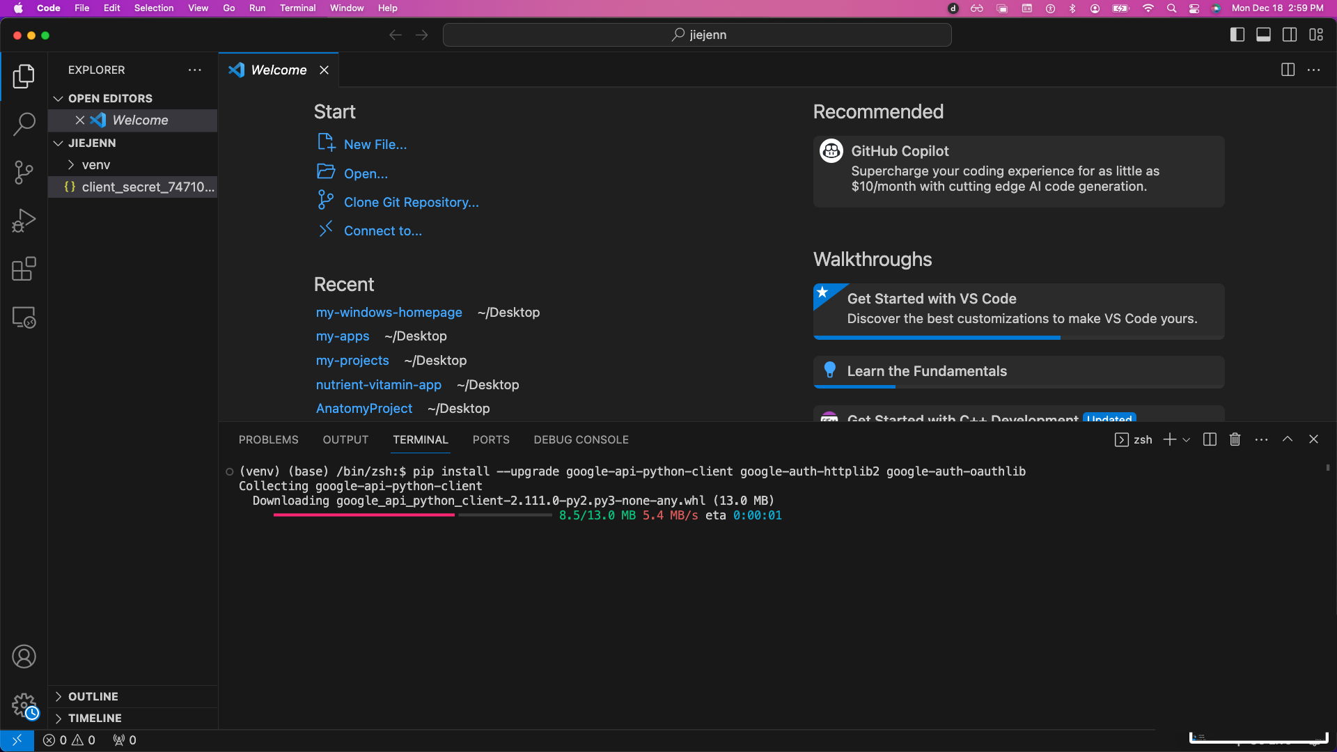Select the client_secret JSON file
1337x752 pixels.
pyautogui.click(x=132, y=187)
